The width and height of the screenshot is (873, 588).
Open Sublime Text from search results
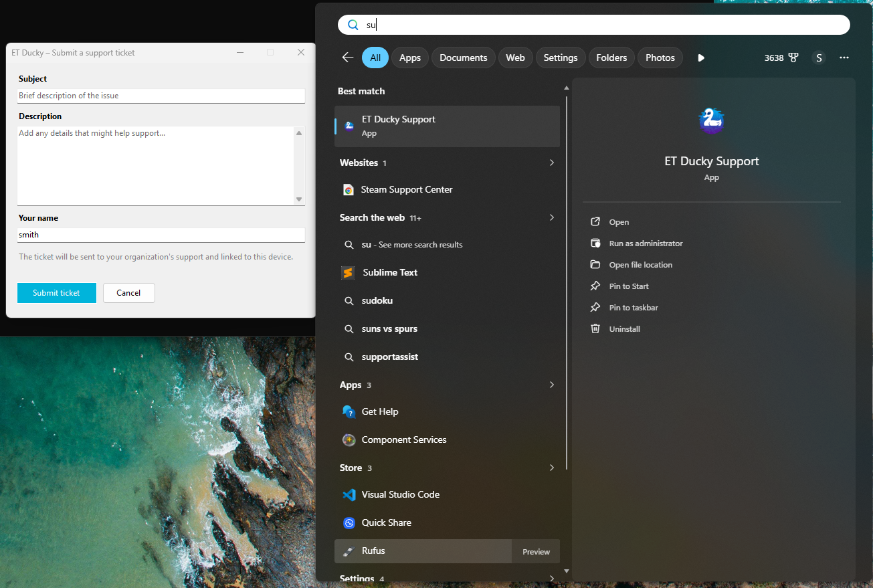388,272
